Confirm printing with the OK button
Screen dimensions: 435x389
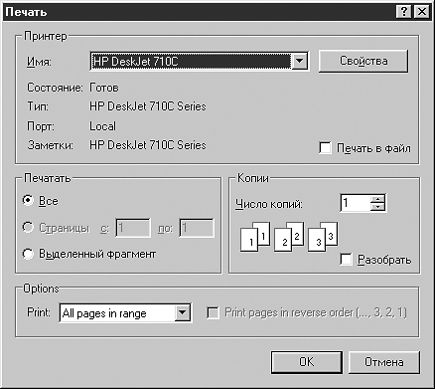tap(307, 362)
